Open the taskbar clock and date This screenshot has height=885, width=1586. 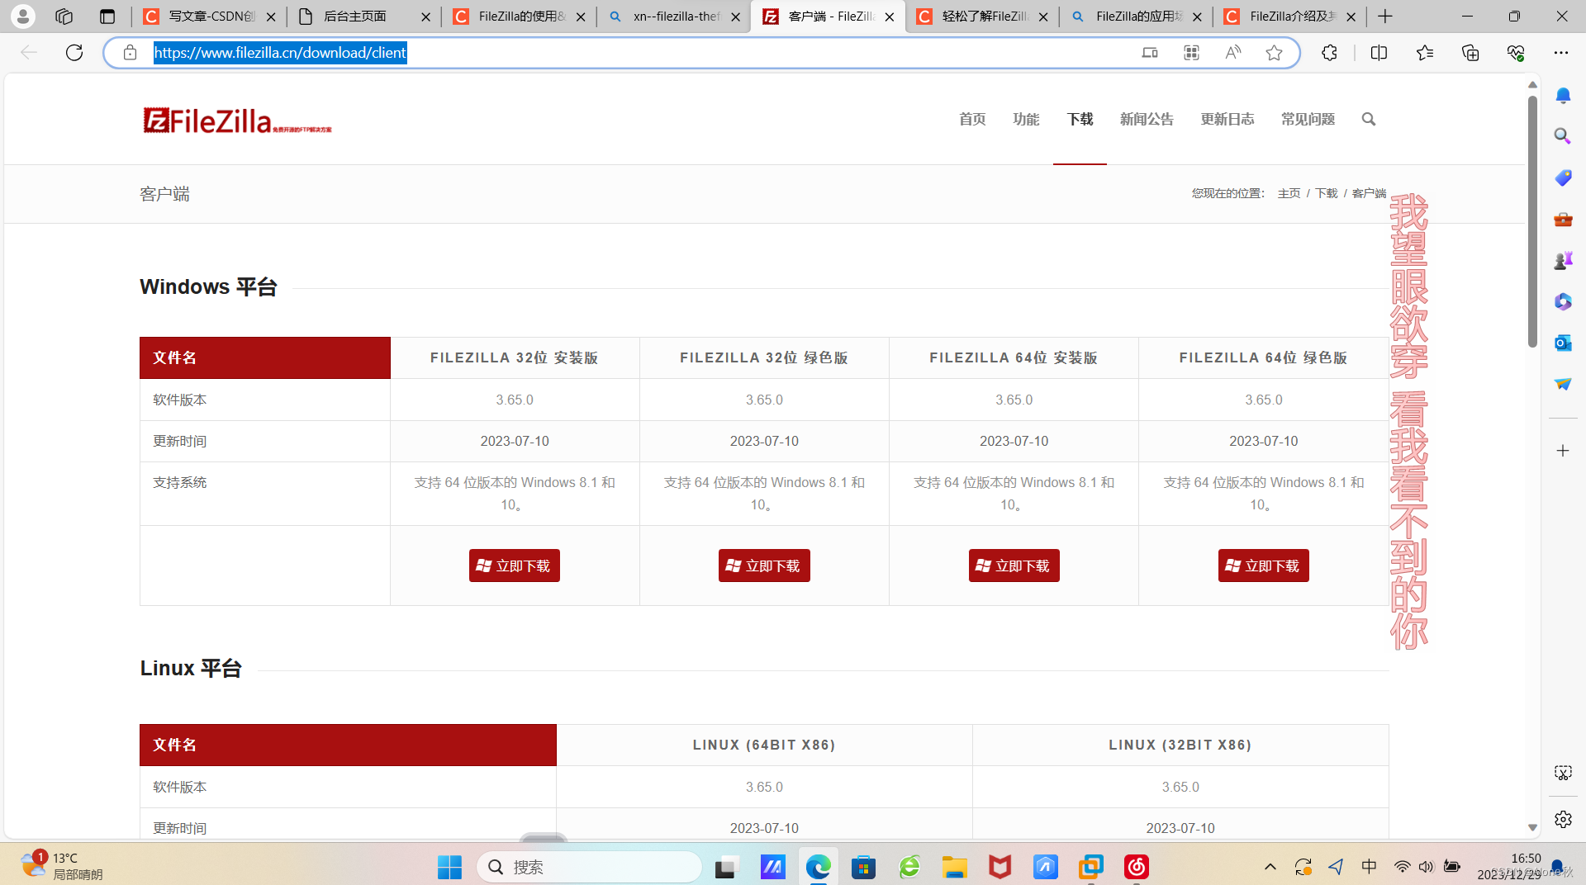click(x=1509, y=866)
